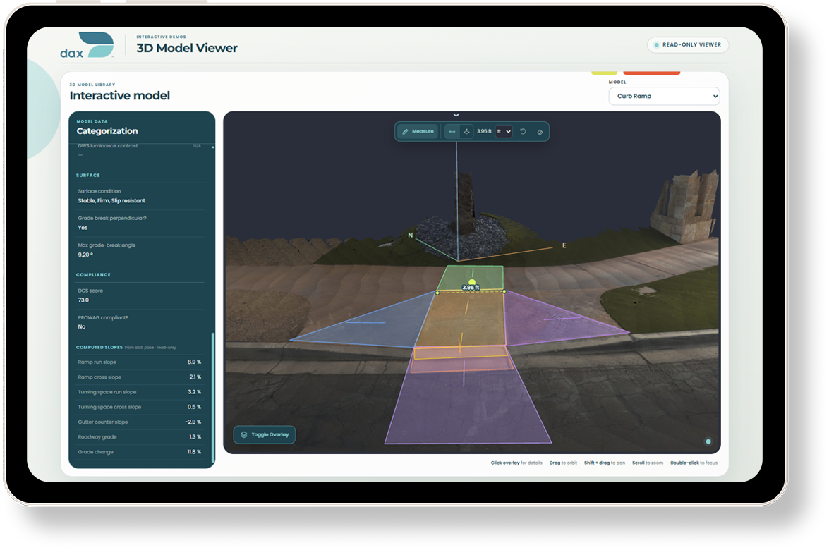Click the Grade break perpendicular? row
Image resolution: width=829 pixels, height=550 pixels.
coord(140,223)
